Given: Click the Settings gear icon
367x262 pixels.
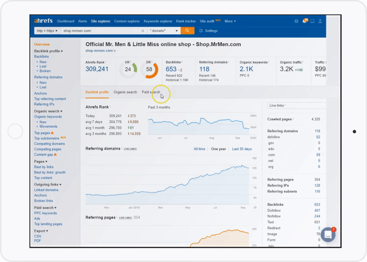Looking at the screenshot, I should click(x=201, y=31).
